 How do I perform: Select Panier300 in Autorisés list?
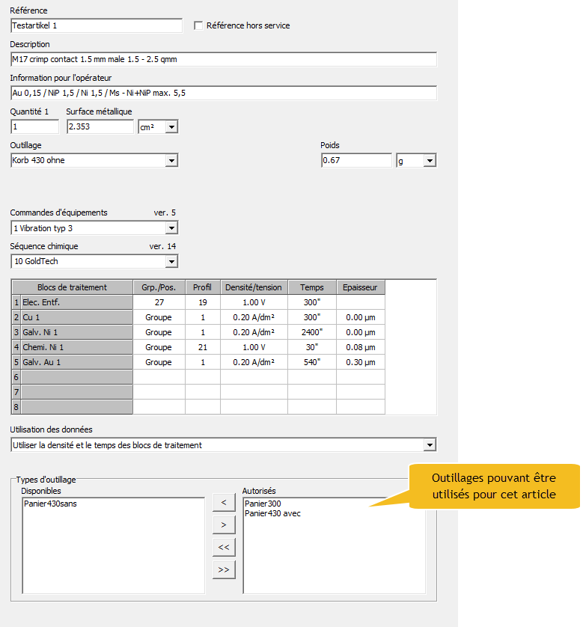(x=263, y=504)
